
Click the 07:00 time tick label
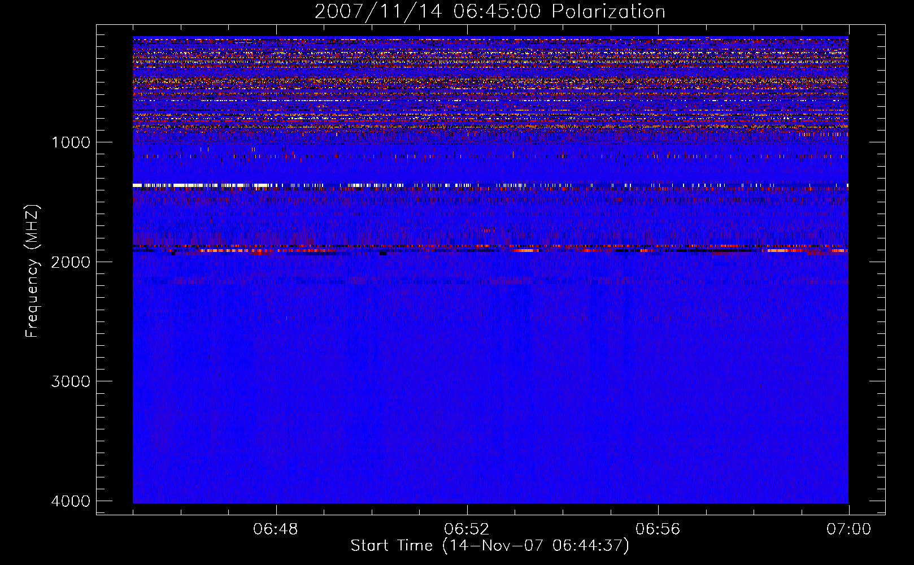coord(848,529)
